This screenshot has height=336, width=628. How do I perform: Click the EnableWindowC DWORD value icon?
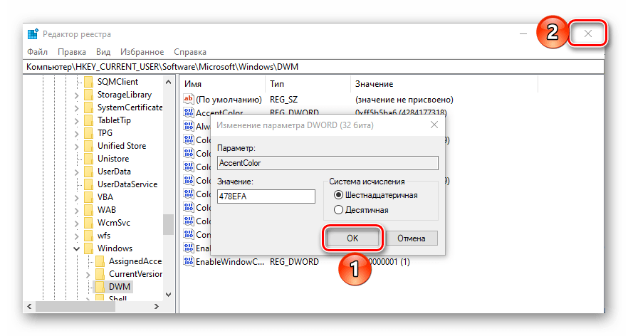point(189,262)
